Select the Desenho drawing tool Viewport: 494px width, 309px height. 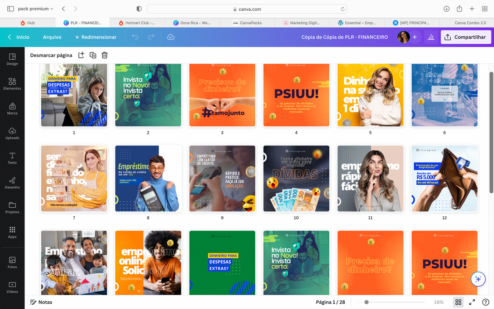(x=12, y=182)
